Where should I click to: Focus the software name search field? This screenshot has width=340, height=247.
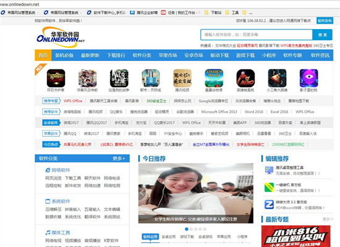coord(257,35)
